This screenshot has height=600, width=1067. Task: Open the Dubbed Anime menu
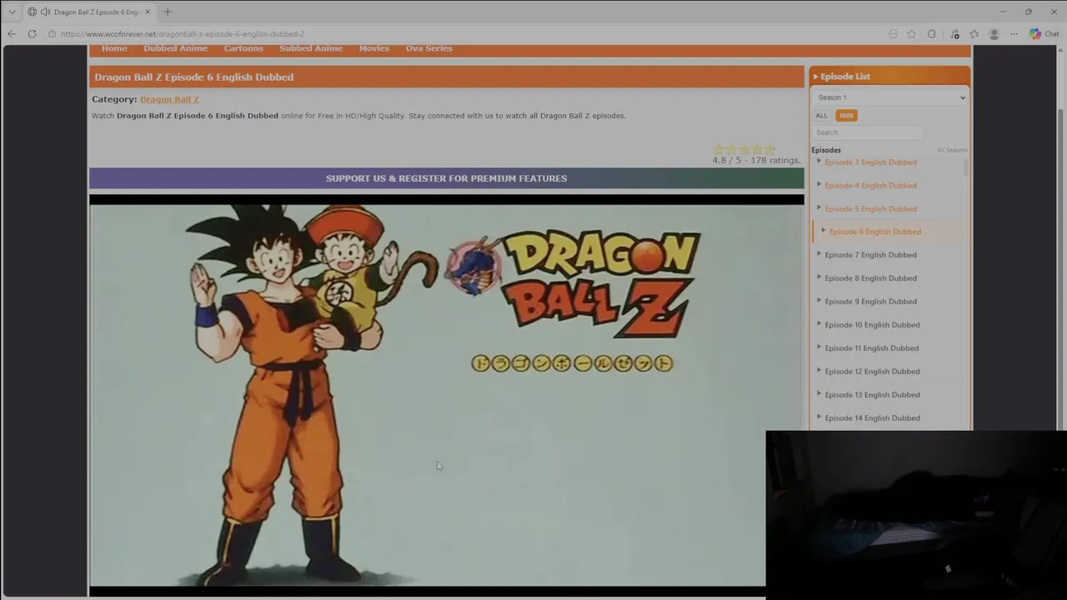[x=175, y=48]
